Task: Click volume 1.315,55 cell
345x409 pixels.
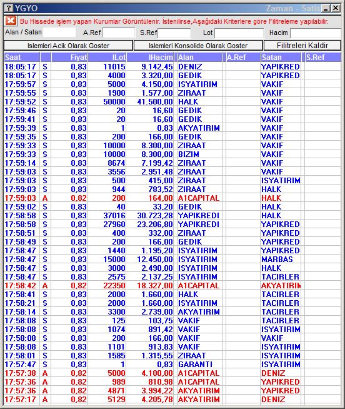Action: pos(157,355)
